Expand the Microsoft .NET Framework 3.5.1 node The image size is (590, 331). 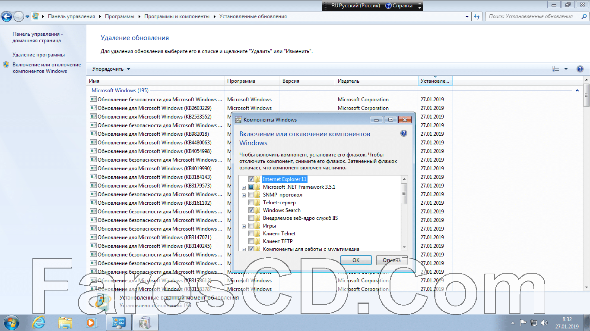(244, 187)
